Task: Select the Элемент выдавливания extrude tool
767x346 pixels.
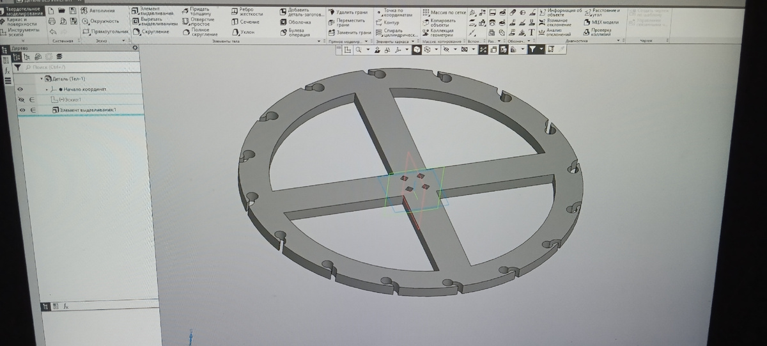Action: (x=152, y=11)
